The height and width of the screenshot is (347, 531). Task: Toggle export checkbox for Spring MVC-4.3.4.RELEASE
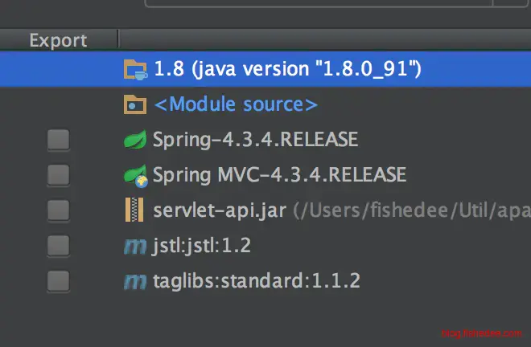pos(58,174)
